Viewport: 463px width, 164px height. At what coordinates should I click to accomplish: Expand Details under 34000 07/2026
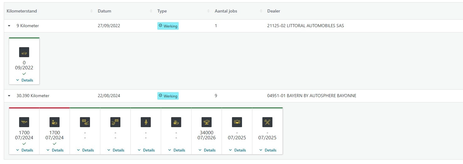[x=207, y=150]
